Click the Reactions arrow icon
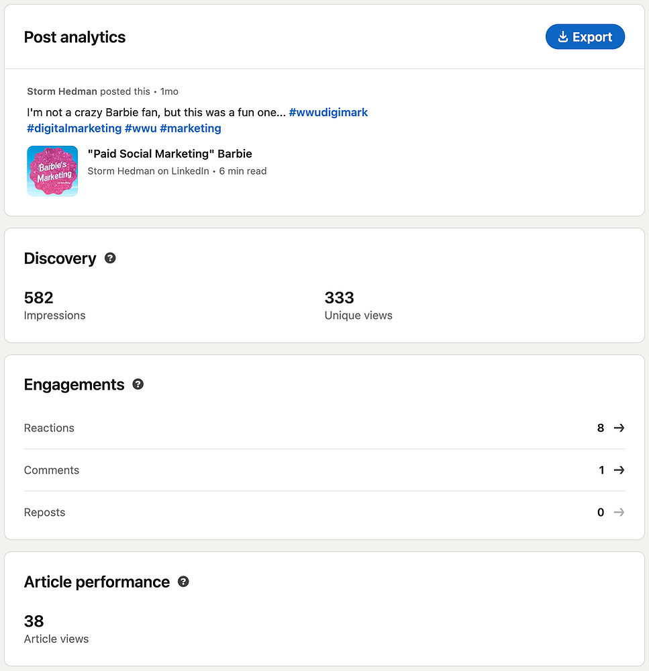The image size is (649, 671). 619,428
